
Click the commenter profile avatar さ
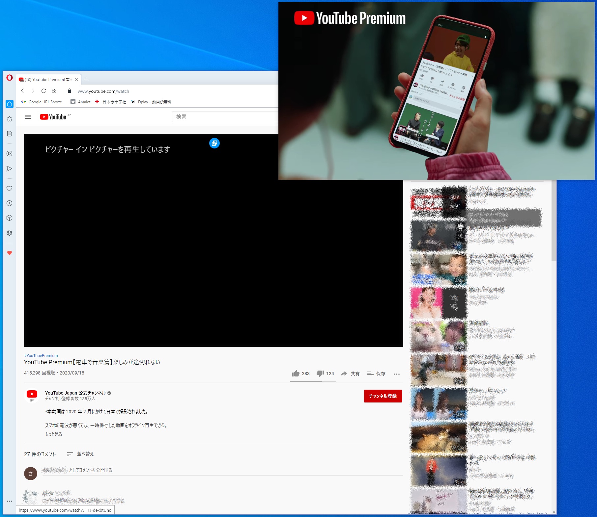tap(31, 474)
